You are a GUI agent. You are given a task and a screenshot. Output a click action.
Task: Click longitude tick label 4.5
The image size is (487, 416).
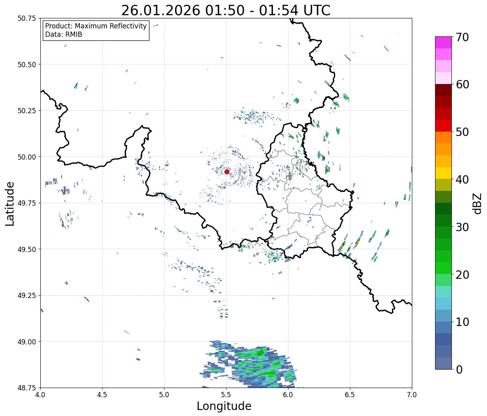pyautogui.click(x=102, y=395)
